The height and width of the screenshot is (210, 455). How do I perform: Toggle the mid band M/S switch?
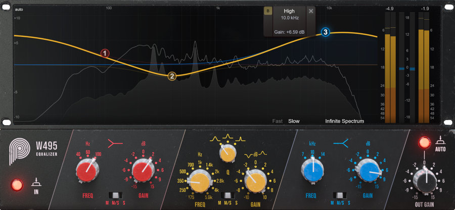point(228,195)
